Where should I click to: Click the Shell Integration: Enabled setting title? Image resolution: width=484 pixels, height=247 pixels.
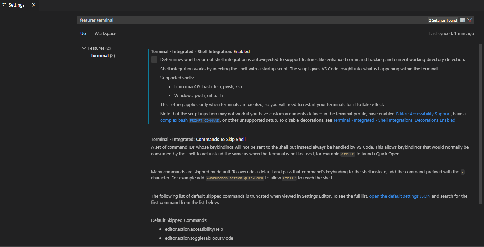coord(200,52)
